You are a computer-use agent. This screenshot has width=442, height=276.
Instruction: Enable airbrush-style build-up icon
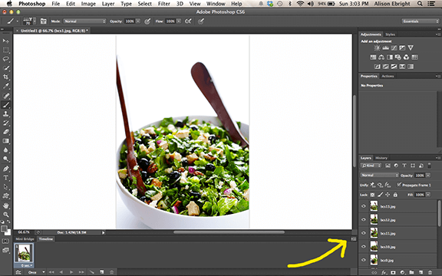click(188, 21)
